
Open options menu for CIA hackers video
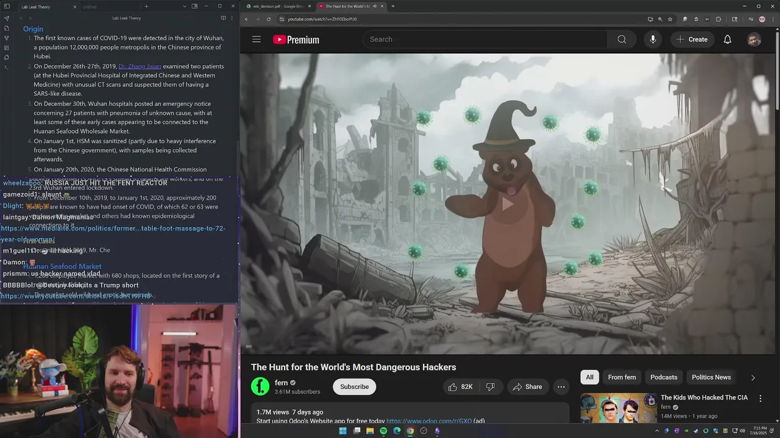coord(760,398)
